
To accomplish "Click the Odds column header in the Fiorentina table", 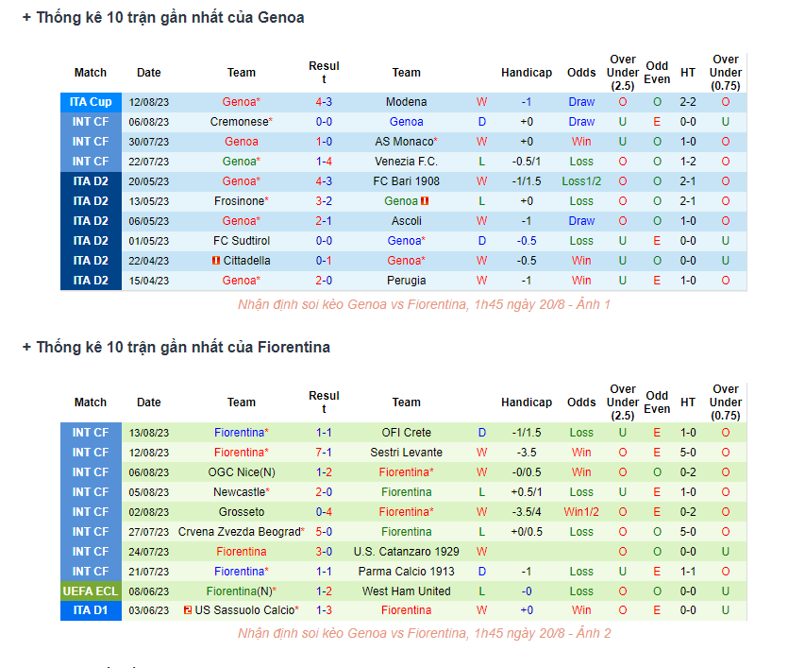I will tap(581, 403).
